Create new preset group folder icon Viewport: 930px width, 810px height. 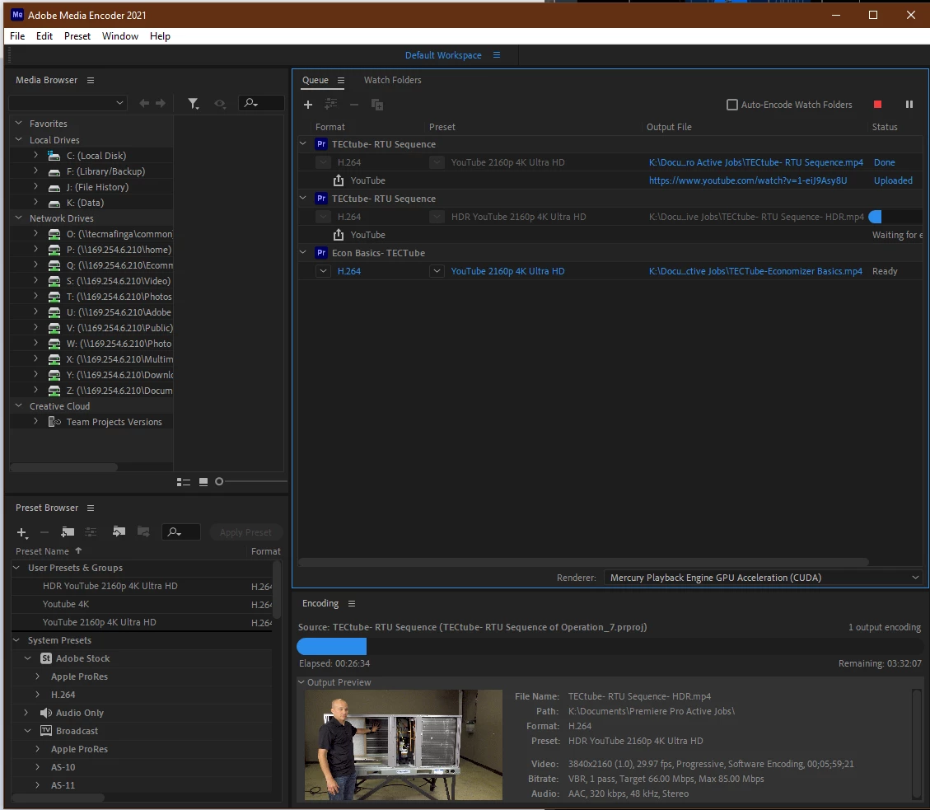[68, 531]
